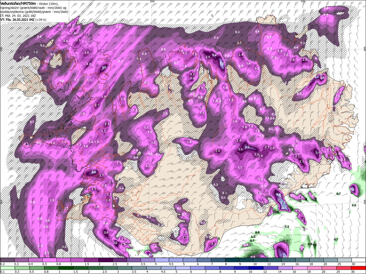Click the pale green 0.1–0.3 swatch in bottom legend

pos(7,268)
